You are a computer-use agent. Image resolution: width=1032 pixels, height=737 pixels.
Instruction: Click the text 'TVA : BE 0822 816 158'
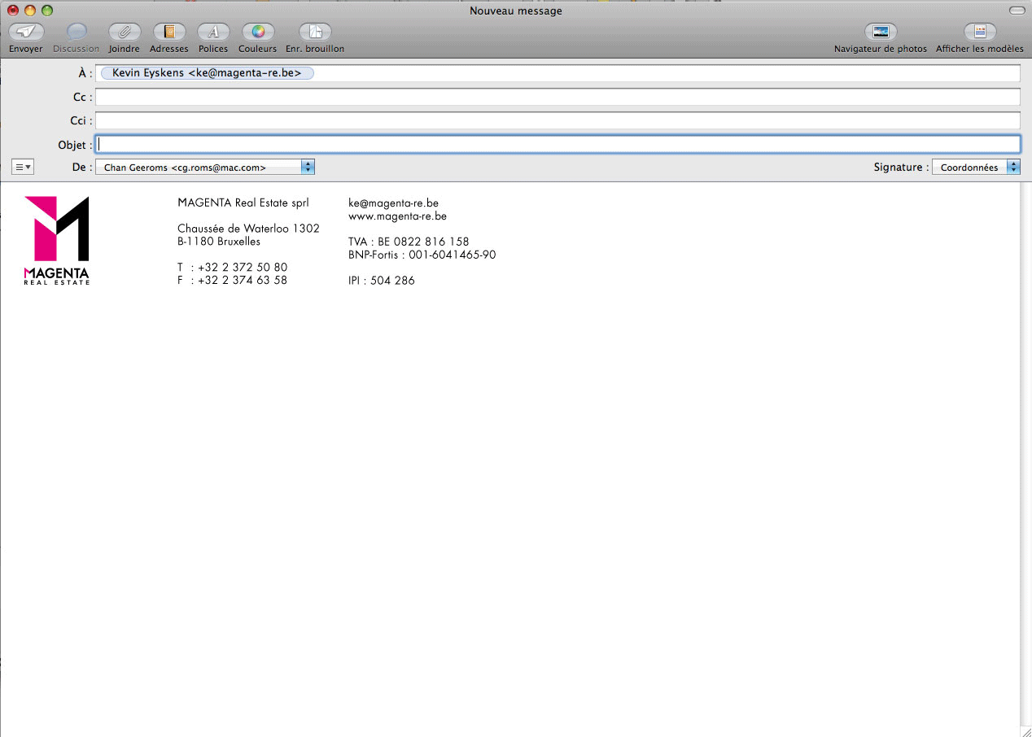(x=409, y=242)
